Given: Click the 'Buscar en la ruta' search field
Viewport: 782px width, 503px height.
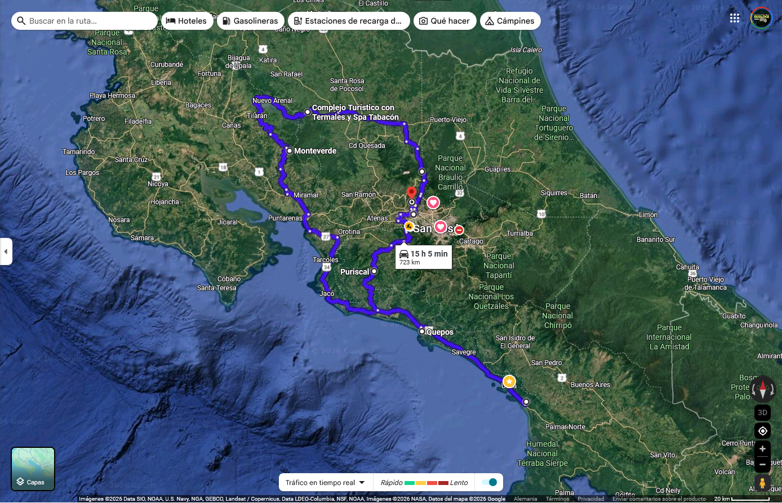Looking at the screenshot, I should (85, 21).
